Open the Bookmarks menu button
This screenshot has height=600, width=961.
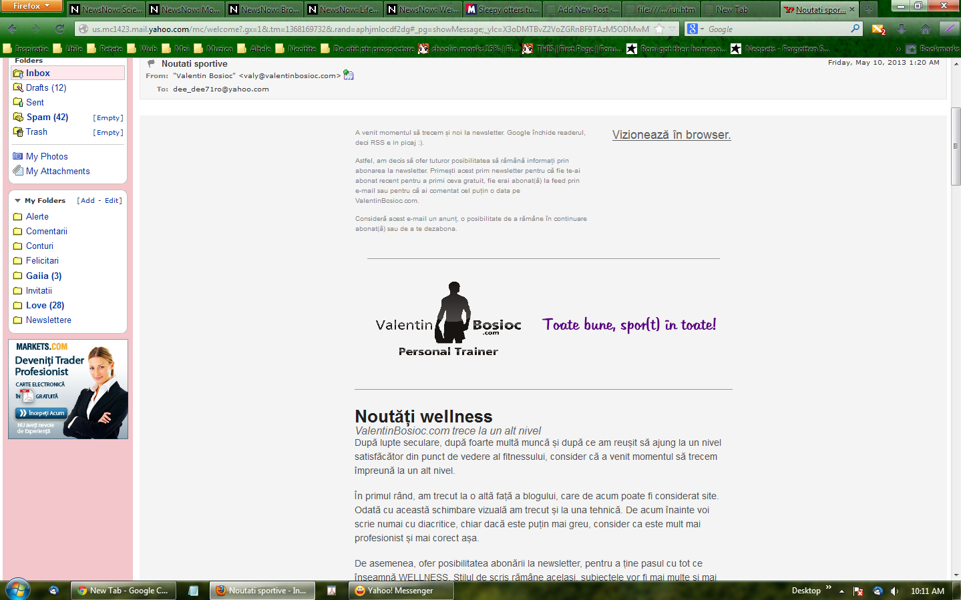[932, 49]
